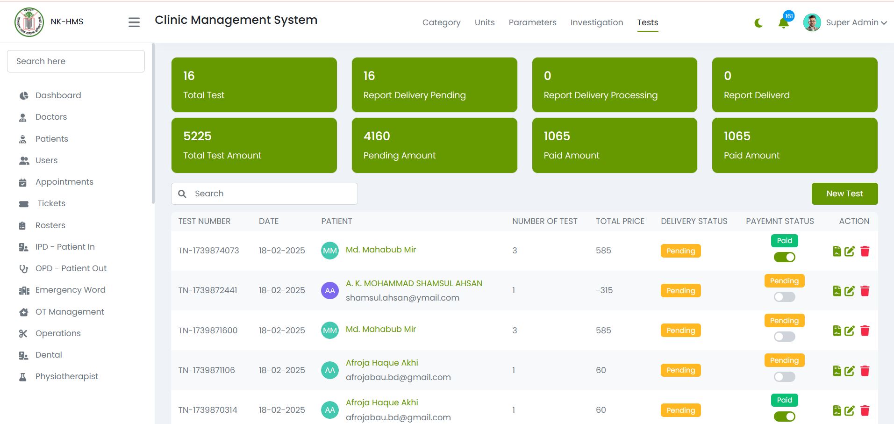Open patient A. K. MOHAMMAD SHAMSUL AHSAN

(414, 283)
